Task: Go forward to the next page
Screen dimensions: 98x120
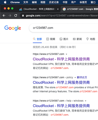Action: [x=10, y=15]
